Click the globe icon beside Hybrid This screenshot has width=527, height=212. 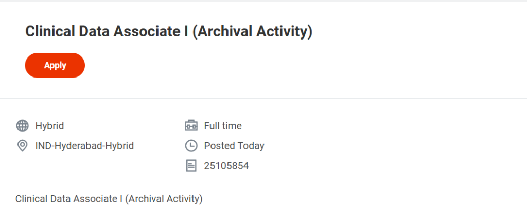22,126
